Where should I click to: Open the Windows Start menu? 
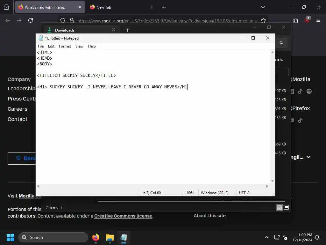pyautogui.click(x=10, y=237)
